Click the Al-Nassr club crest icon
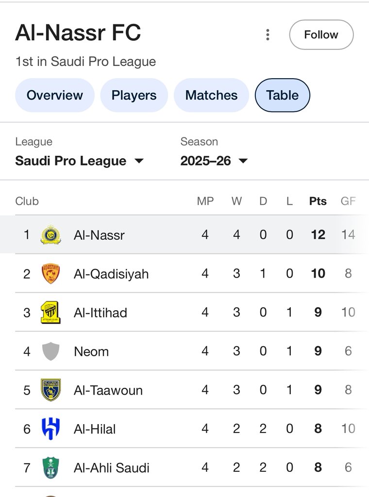Screen dimensions: 369x497 (50, 235)
